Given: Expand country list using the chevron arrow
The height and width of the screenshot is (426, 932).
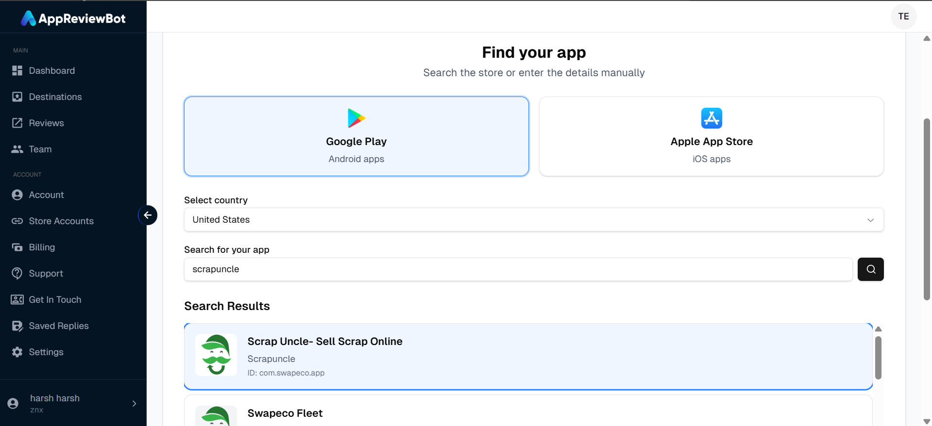Looking at the screenshot, I should click(871, 220).
